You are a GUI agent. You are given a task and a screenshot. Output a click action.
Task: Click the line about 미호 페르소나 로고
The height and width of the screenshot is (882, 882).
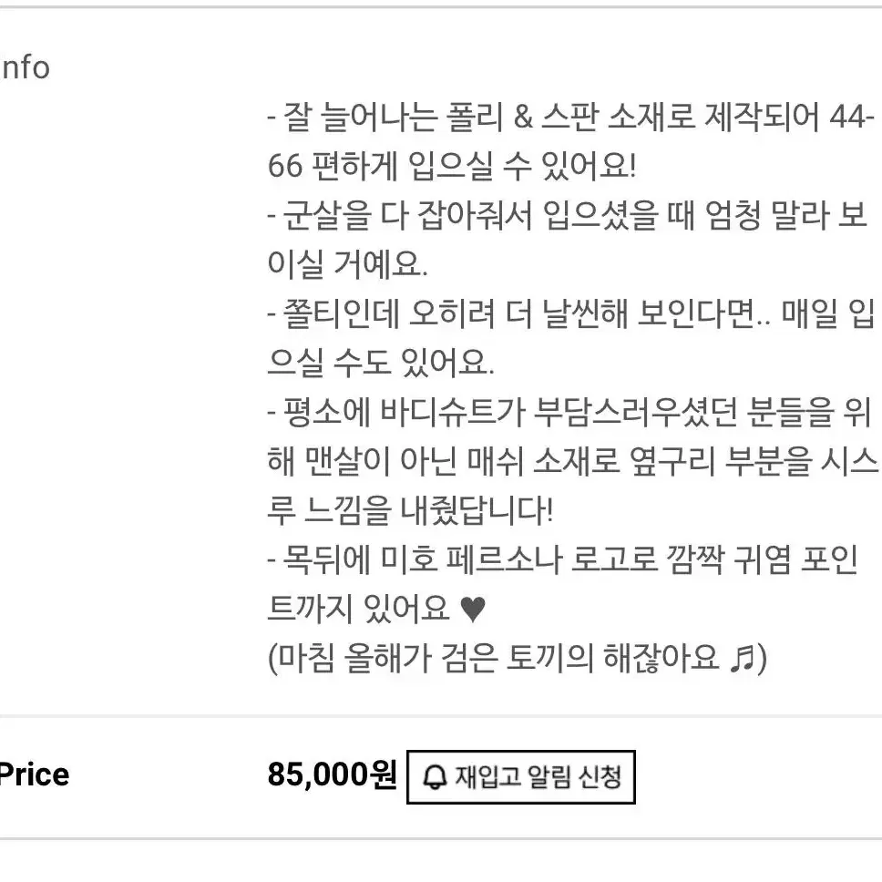point(563,559)
